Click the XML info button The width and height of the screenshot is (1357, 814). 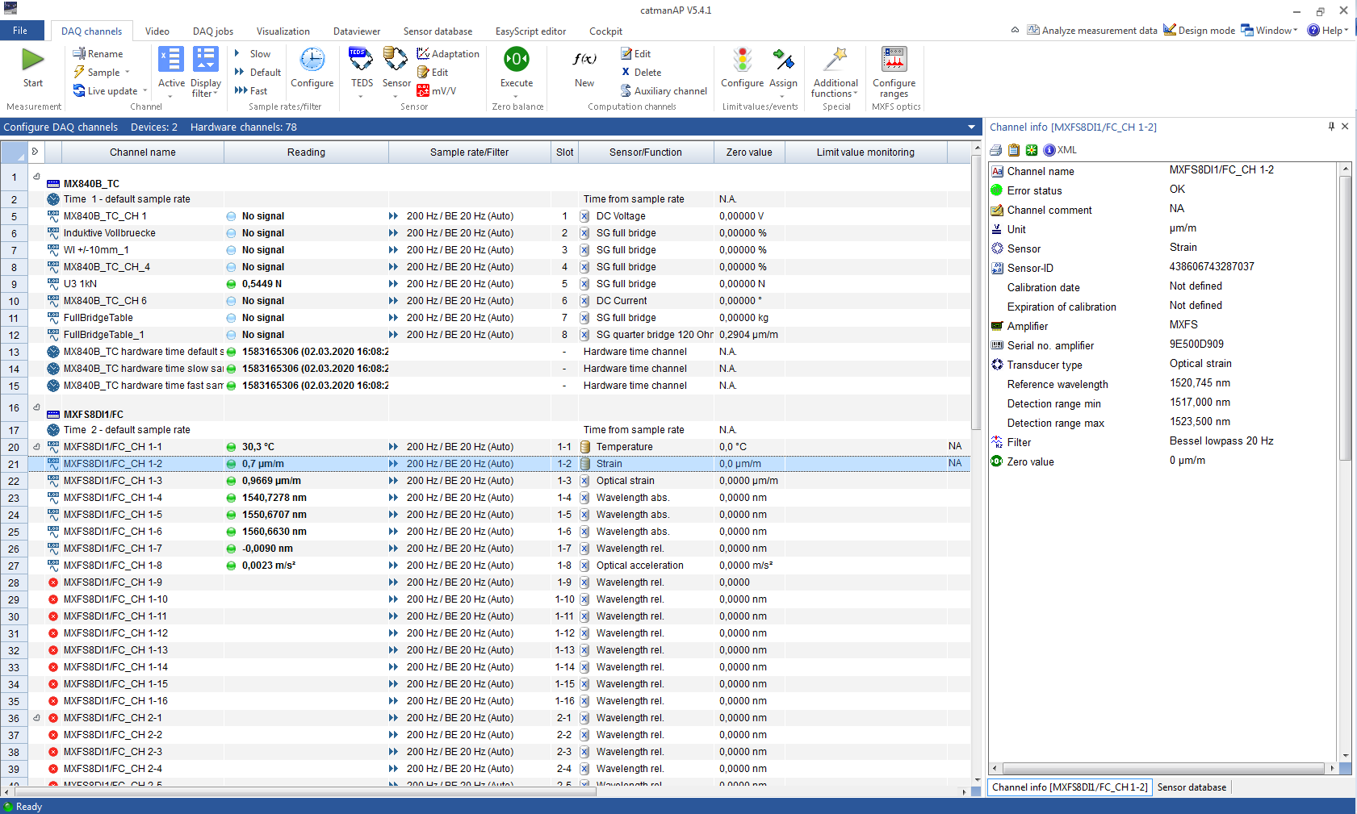(x=1060, y=150)
